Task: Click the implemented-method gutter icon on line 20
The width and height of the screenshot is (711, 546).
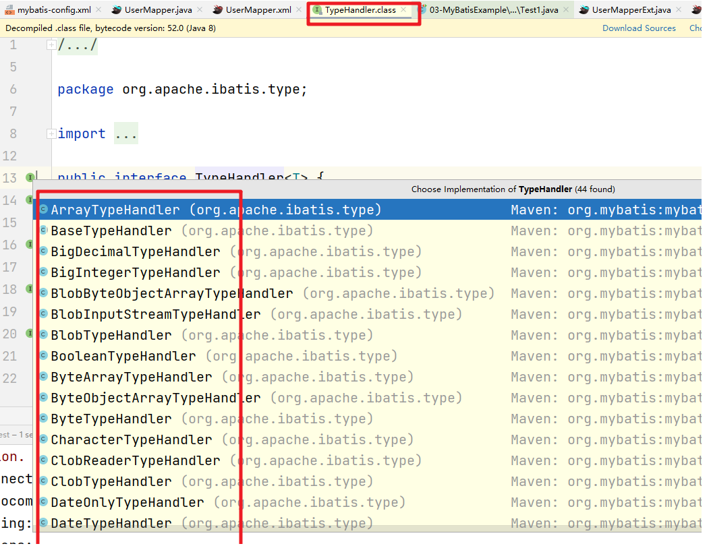Action: coord(30,333)
